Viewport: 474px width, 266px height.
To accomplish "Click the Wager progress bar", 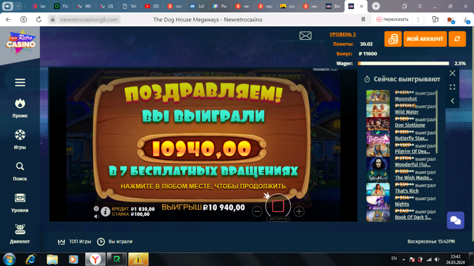I will pyautogui.click(x=403, y=63).
